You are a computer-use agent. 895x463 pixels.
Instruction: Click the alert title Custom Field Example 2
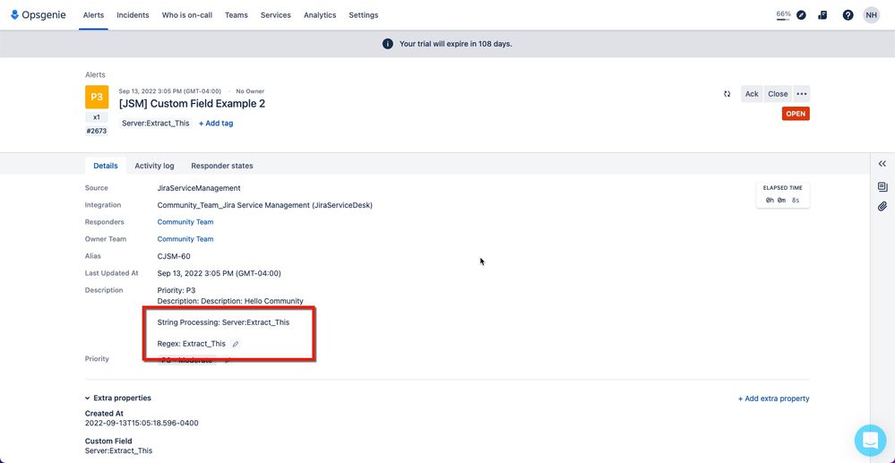(192, 104)
